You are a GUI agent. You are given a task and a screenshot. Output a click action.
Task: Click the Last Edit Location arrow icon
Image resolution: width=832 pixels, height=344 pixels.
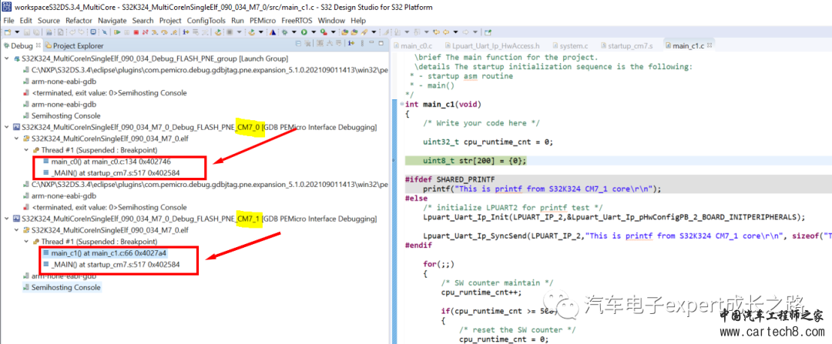[x=437, y=32]
